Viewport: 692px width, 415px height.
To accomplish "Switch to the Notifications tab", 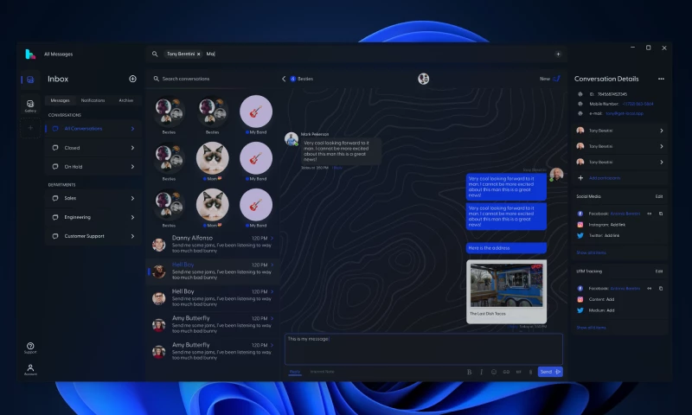I will pos(93,100).
